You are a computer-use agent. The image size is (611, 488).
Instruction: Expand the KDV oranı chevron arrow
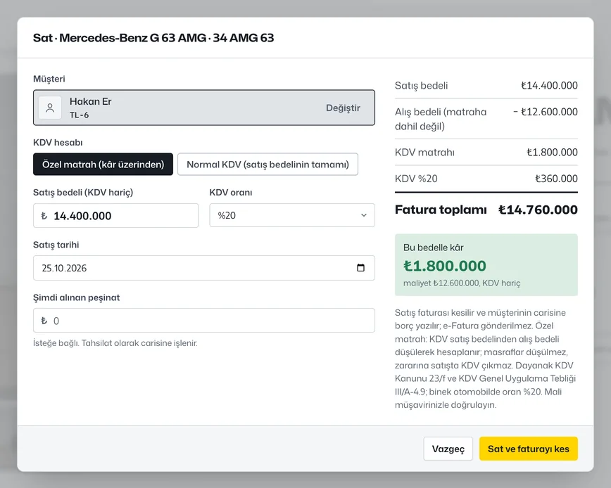(363, 215)
